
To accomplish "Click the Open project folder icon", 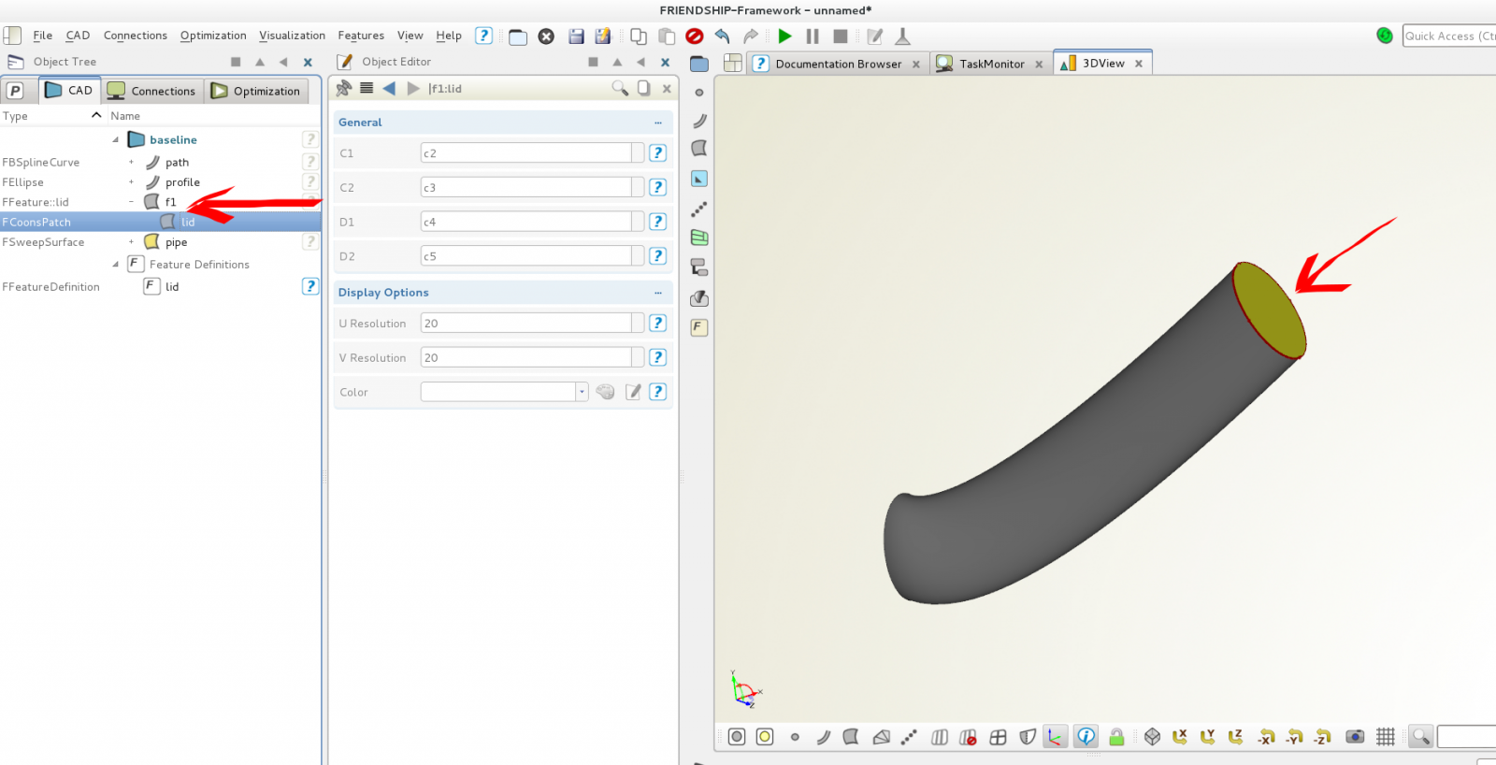I will (x=518, y=36).
